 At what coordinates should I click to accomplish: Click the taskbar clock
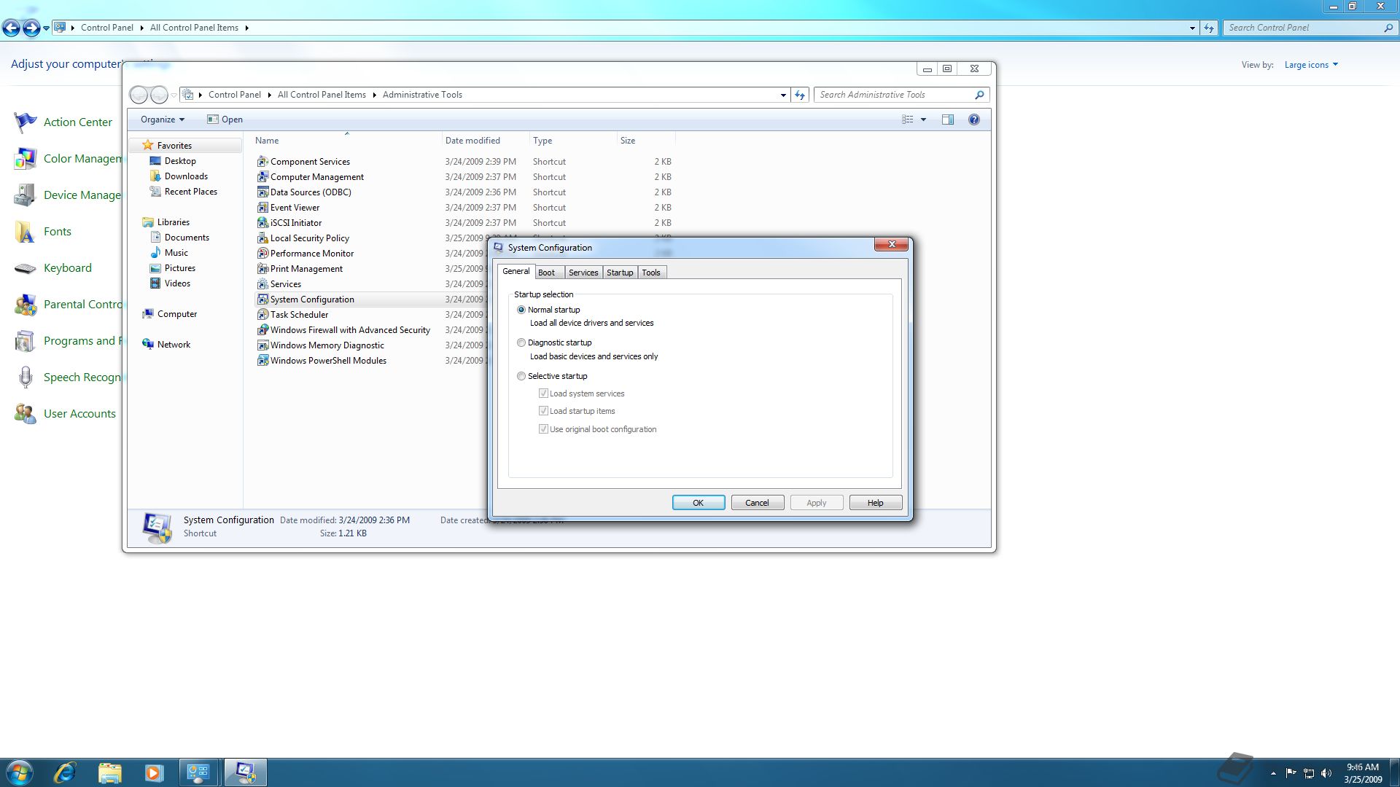click(x=1363, y=773)
